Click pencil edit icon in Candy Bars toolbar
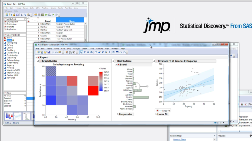The width and height of the screenshot is (252, 141). 57,15
